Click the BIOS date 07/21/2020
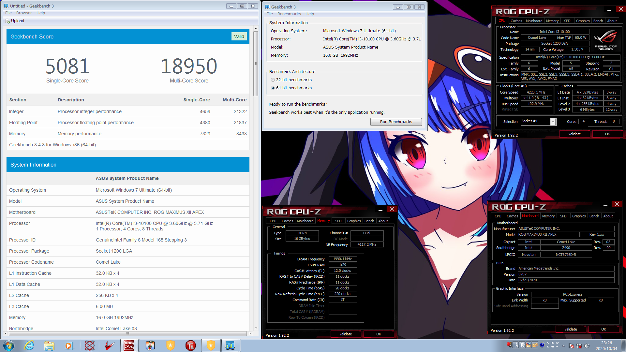 click(x=566, y=280)
